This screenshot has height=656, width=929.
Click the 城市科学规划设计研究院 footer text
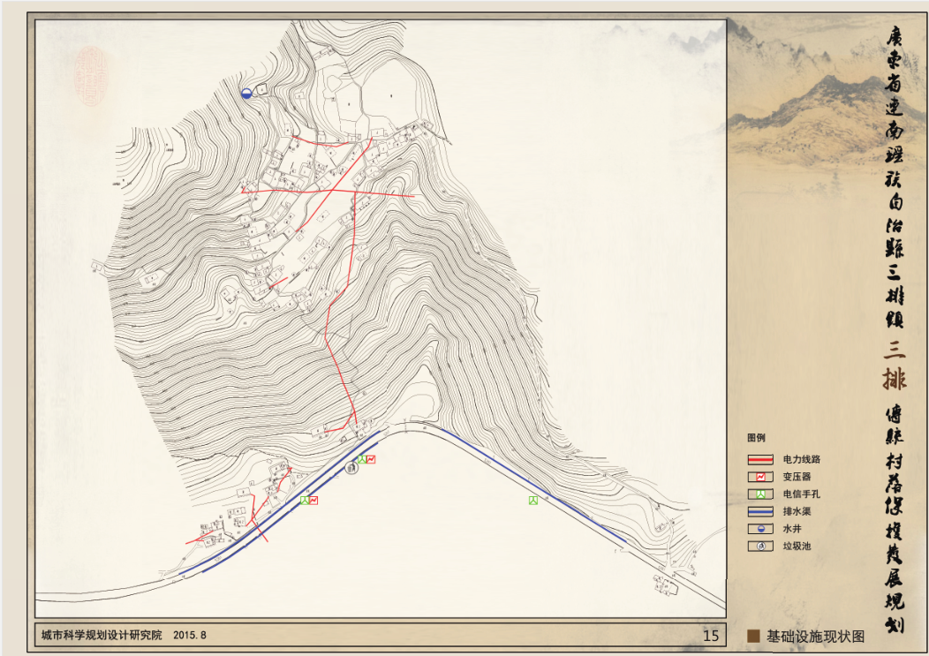tap(102, 635)
